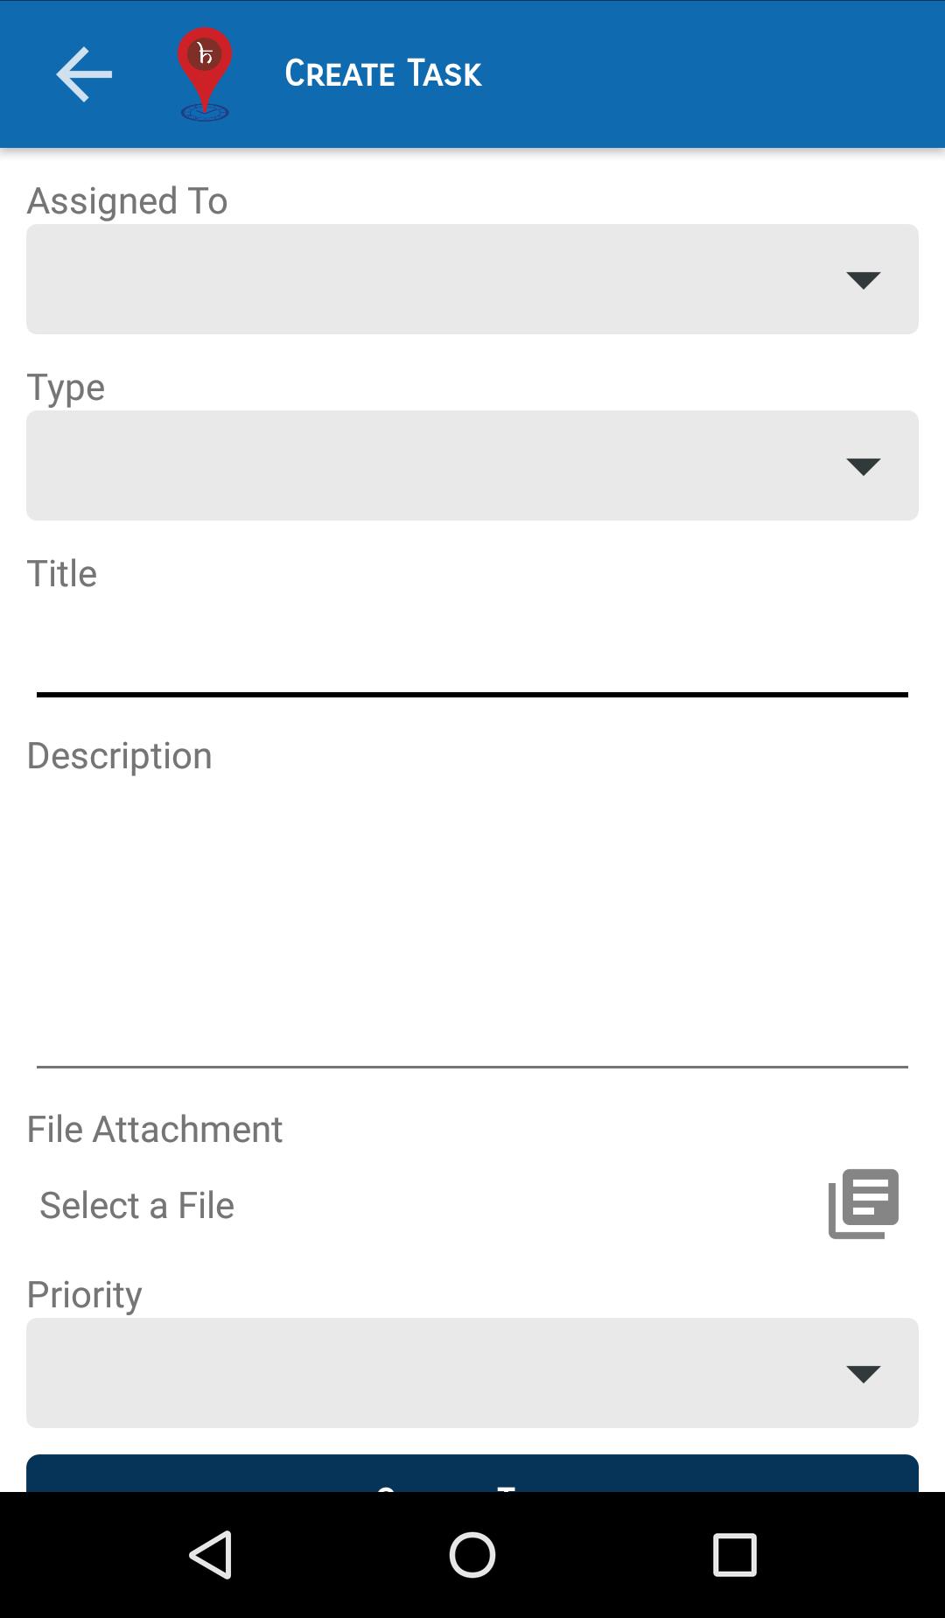The height and width of the screenshot is (1618, 945).
Task: Tap the Type field label
Action: tap(66, 388)
